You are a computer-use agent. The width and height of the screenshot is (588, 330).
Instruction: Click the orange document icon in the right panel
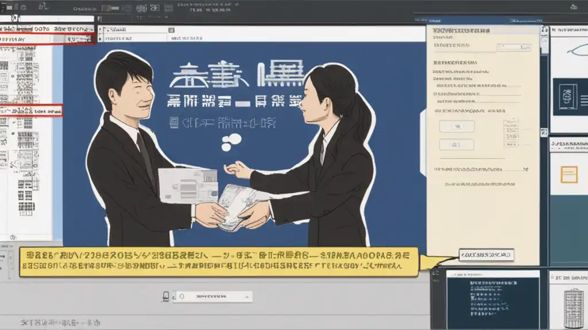(x=569, y=175)
